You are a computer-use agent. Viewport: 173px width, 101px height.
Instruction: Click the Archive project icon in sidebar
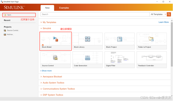(5, 34)
